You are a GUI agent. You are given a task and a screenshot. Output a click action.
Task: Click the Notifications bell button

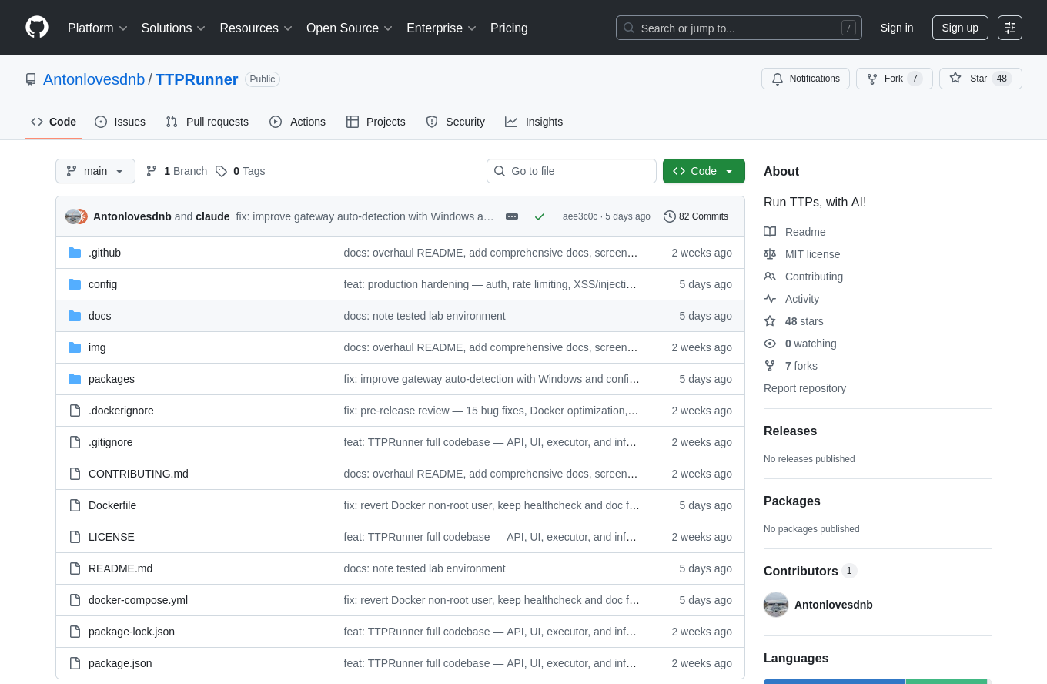coord(805,79)
